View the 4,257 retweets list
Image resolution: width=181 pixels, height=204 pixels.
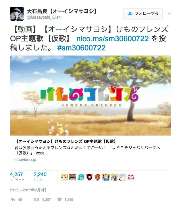[17, 176]
